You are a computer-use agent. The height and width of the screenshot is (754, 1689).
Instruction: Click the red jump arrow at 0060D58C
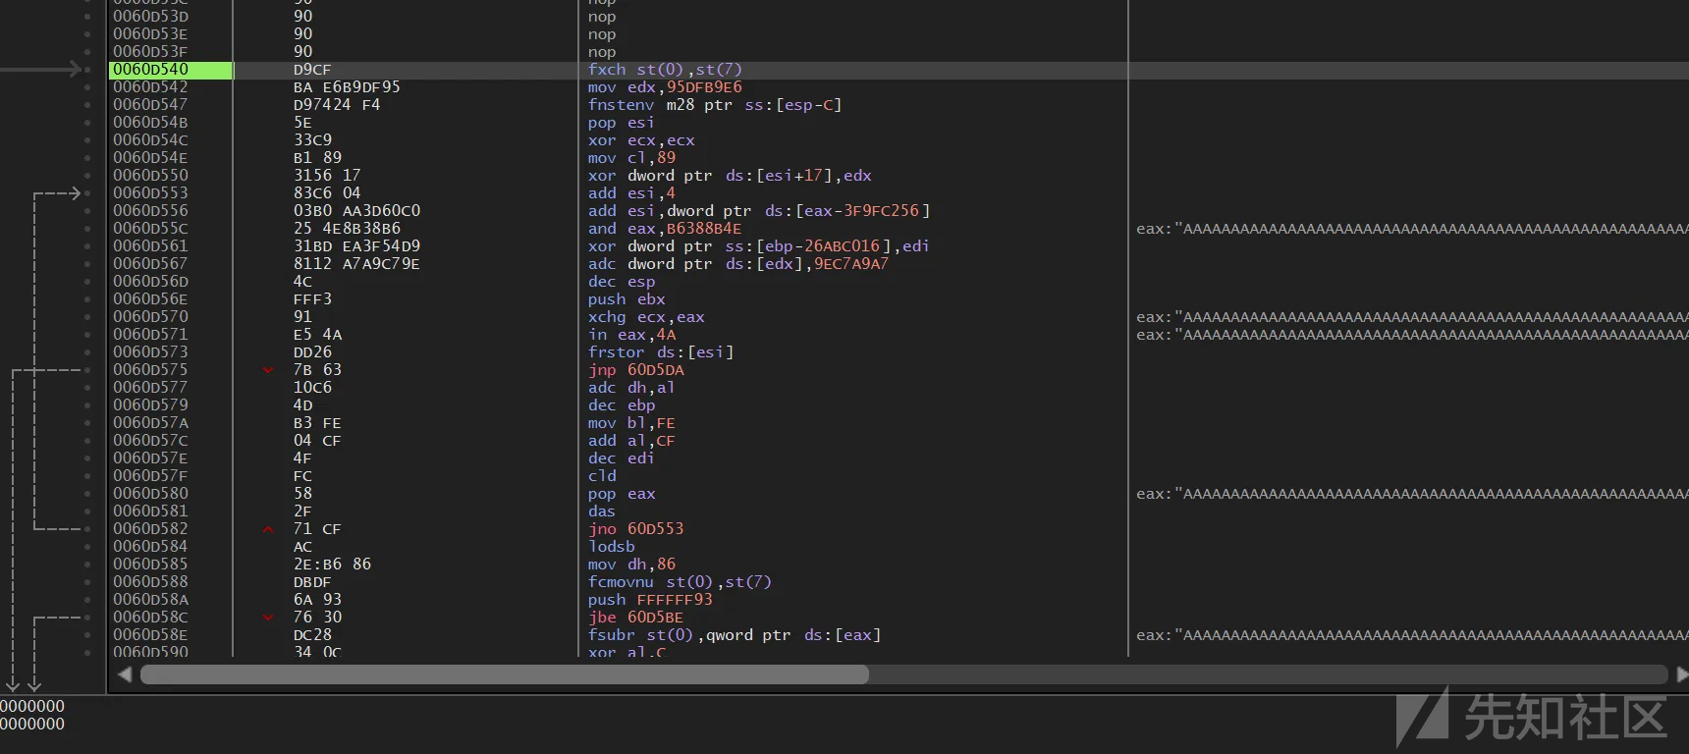(268, 618)
